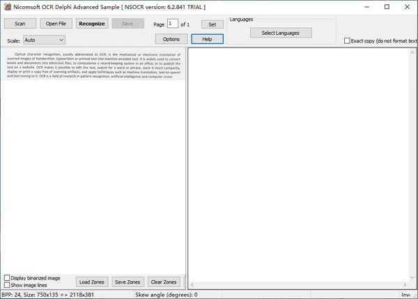This screenshot has height=299, width=418.
Task: Click the output pane scroll-left arrow
Action: 192,285
